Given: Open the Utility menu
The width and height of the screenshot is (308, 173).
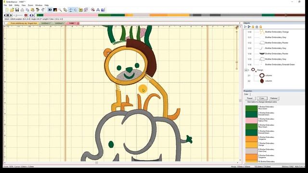Looking at the screenshot, I should [17, 5].
